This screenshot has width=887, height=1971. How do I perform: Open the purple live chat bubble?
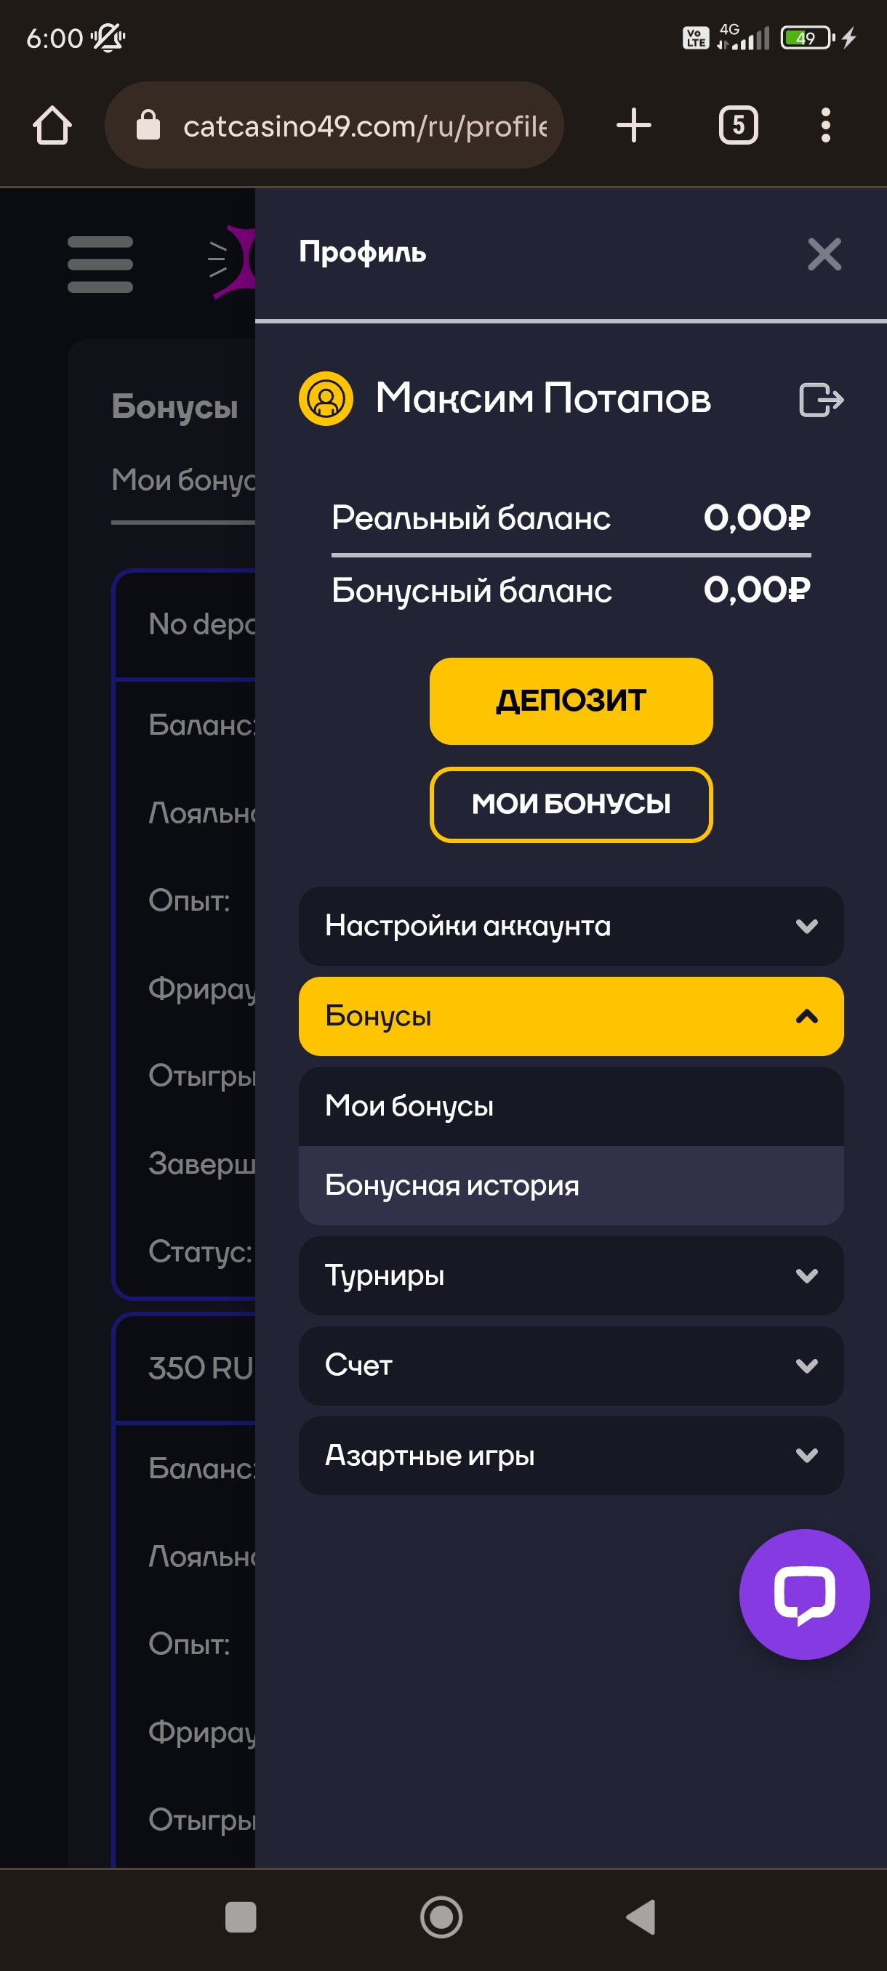click(803, 1594)
